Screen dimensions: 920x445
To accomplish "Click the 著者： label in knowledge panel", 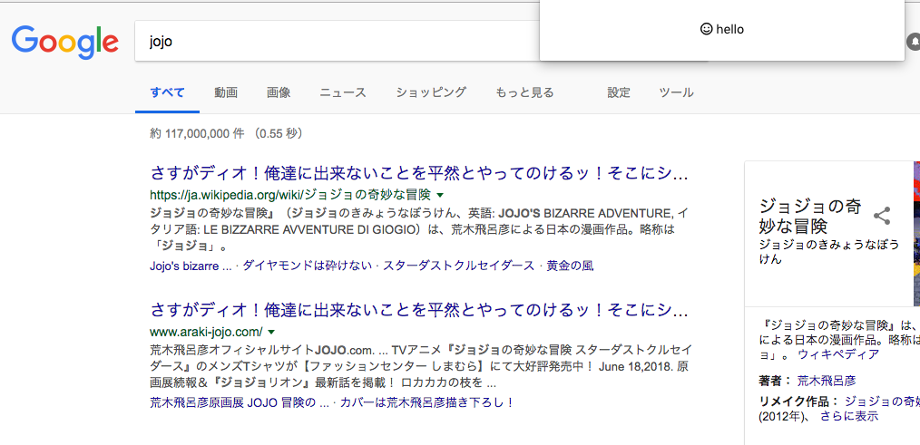I will point(776,381).
